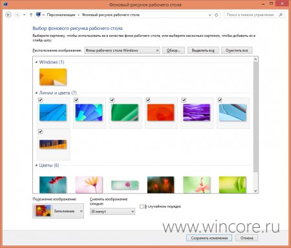Select the orange flower on pink thumbnail
Image resolution: width=291 pixels, height=248 pixels.
pos(89,185)
